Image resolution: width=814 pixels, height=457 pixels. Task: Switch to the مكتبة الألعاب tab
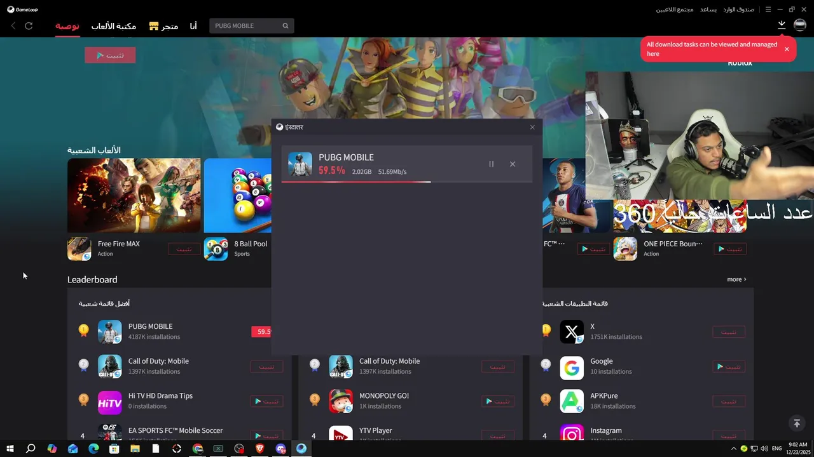coord(114,26)
